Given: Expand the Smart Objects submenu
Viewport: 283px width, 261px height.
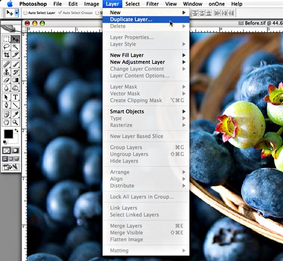Looking at the screenshot, I should coord(146,111).
